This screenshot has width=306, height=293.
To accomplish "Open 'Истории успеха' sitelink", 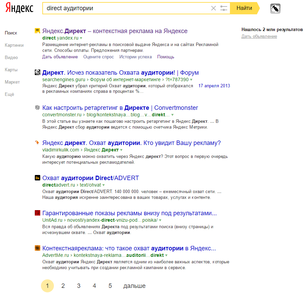I will coord(135,57).
